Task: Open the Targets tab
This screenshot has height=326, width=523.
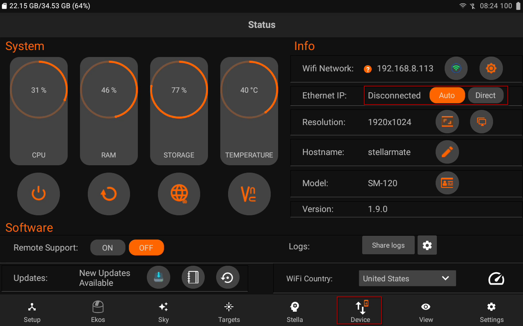Action: 229,312
